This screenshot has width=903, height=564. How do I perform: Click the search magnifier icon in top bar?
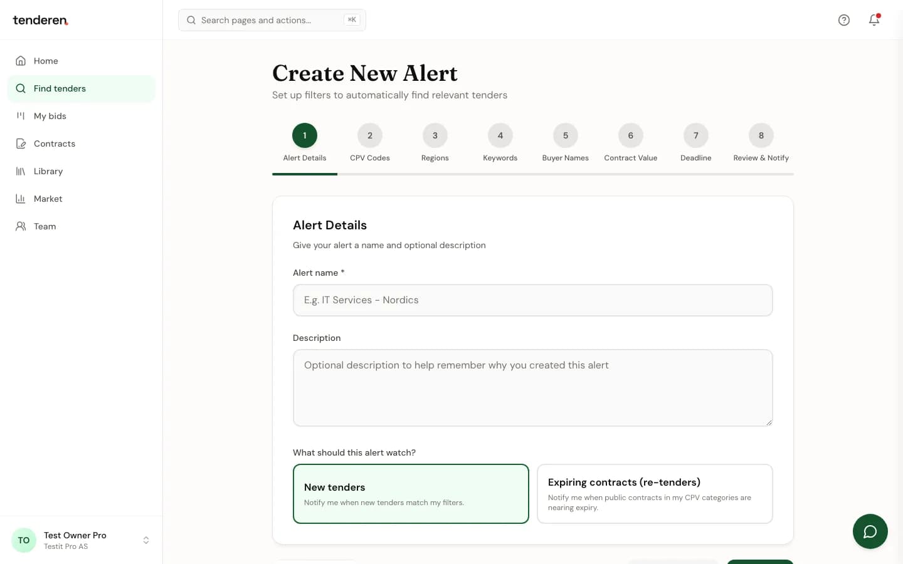pyautogui.click(x=191, y=20)
